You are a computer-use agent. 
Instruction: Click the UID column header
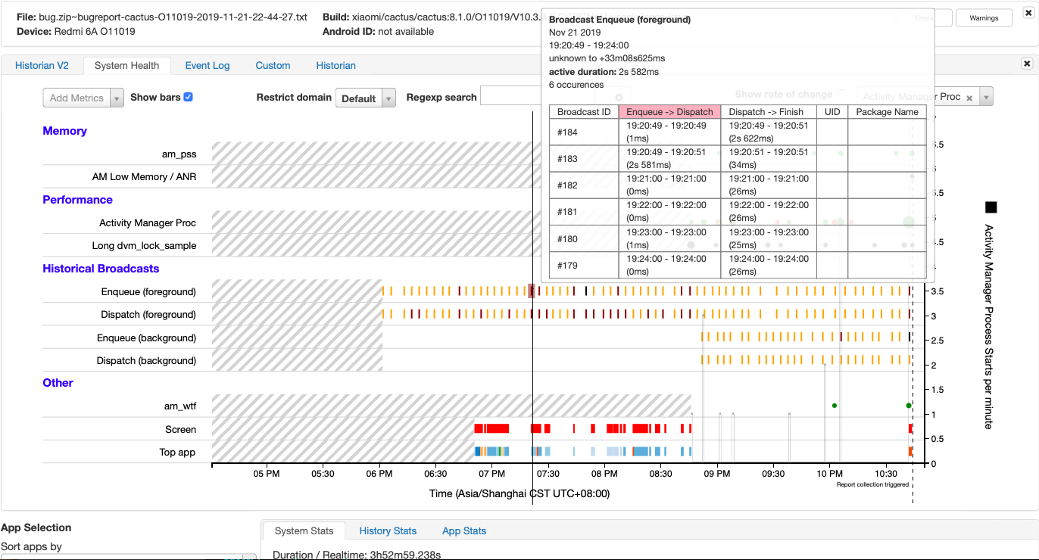click(832, 112)
